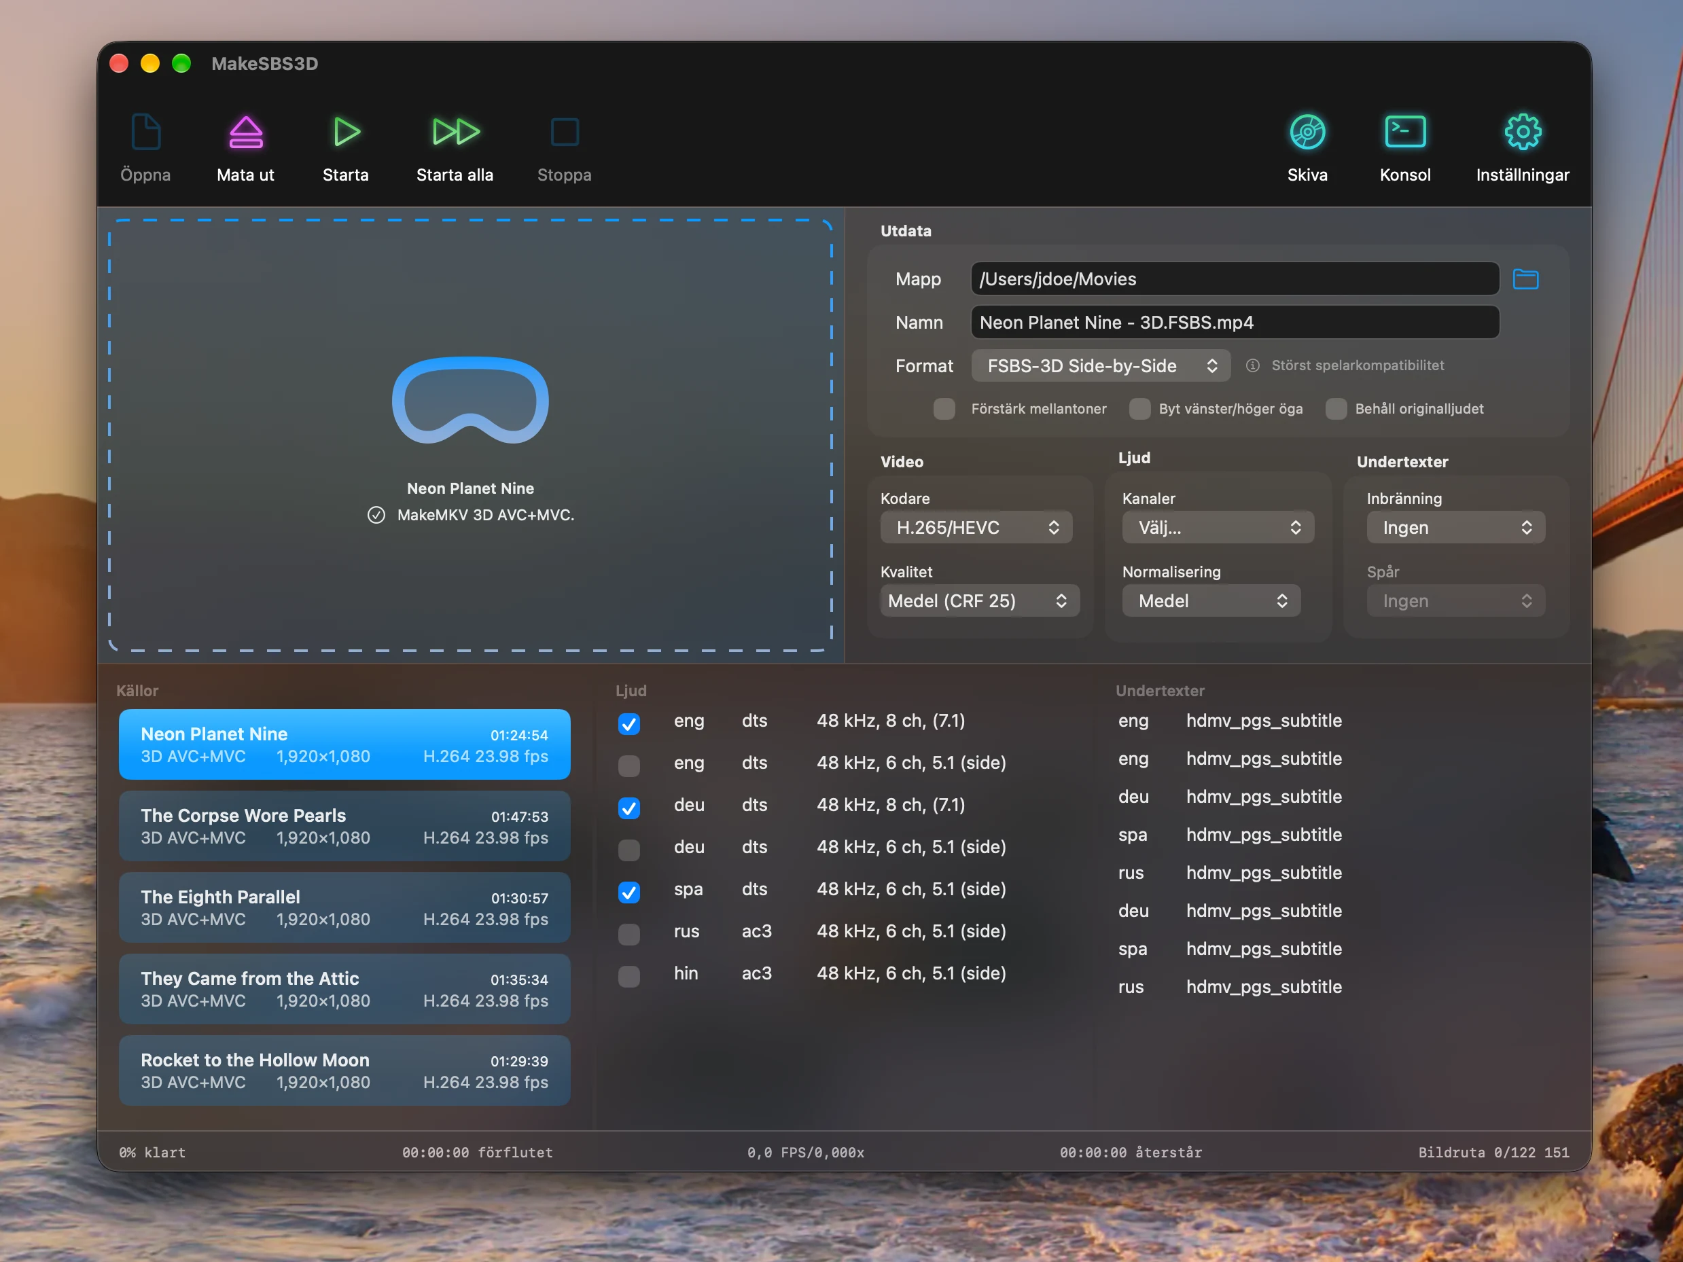This screenshot has height=1262, width=1683.
Task: Click the Mapp path input field
Action: tap(1235, 279)
